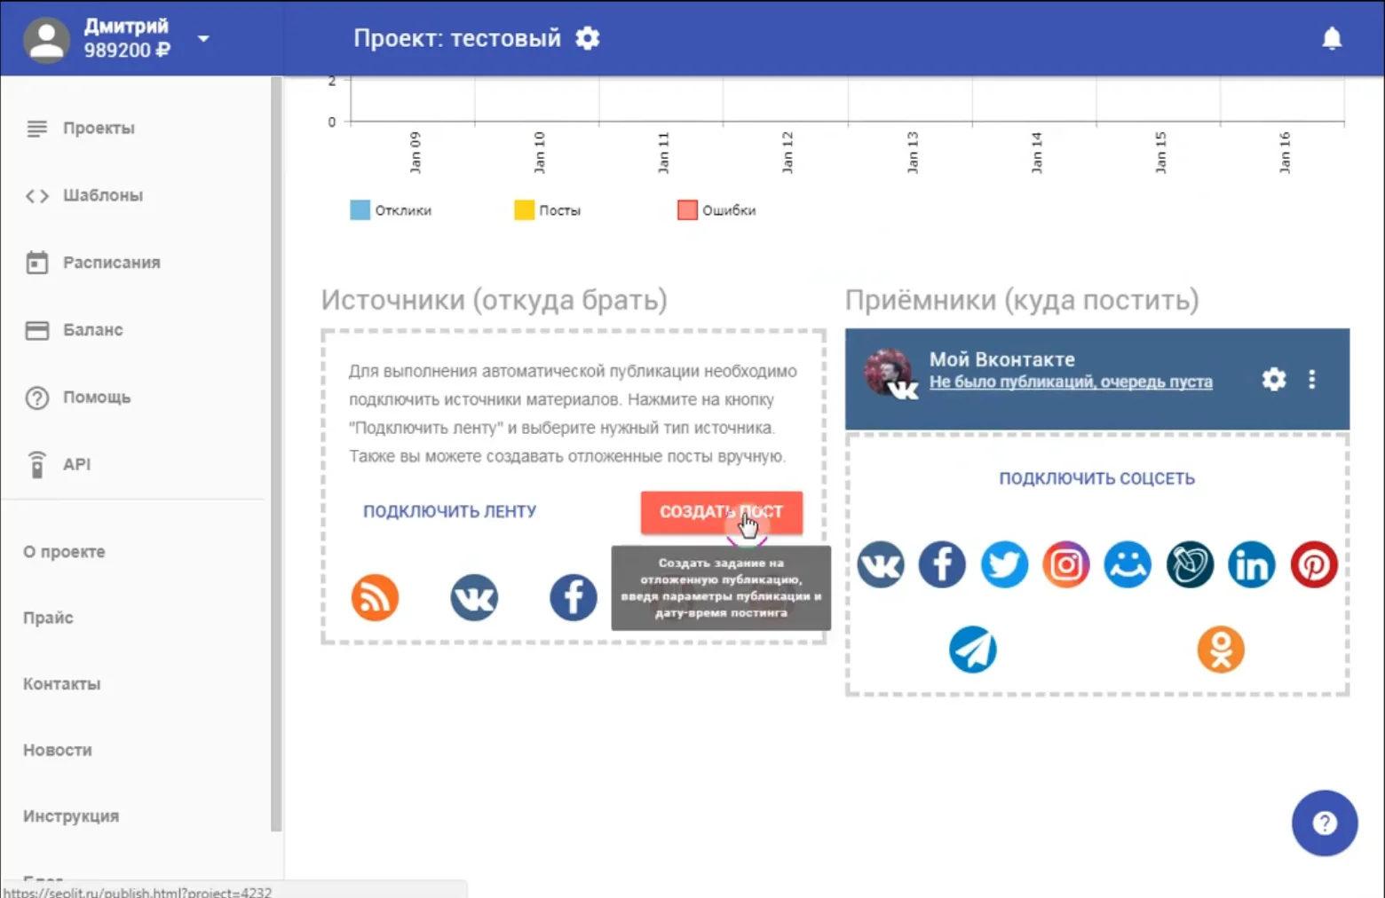Viewport: 1385px width, 898px height.
Task: Open the О проекте link
Action: click(x=64, y=552)
